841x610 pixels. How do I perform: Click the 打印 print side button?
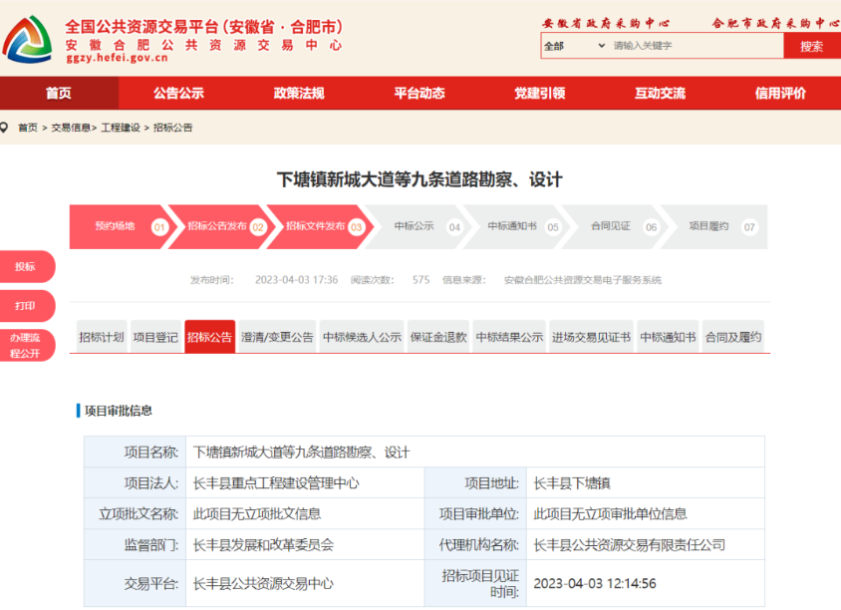coord(25,306)
